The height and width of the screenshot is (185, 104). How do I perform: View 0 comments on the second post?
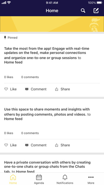pyautogui.click(x=30, y=133)
